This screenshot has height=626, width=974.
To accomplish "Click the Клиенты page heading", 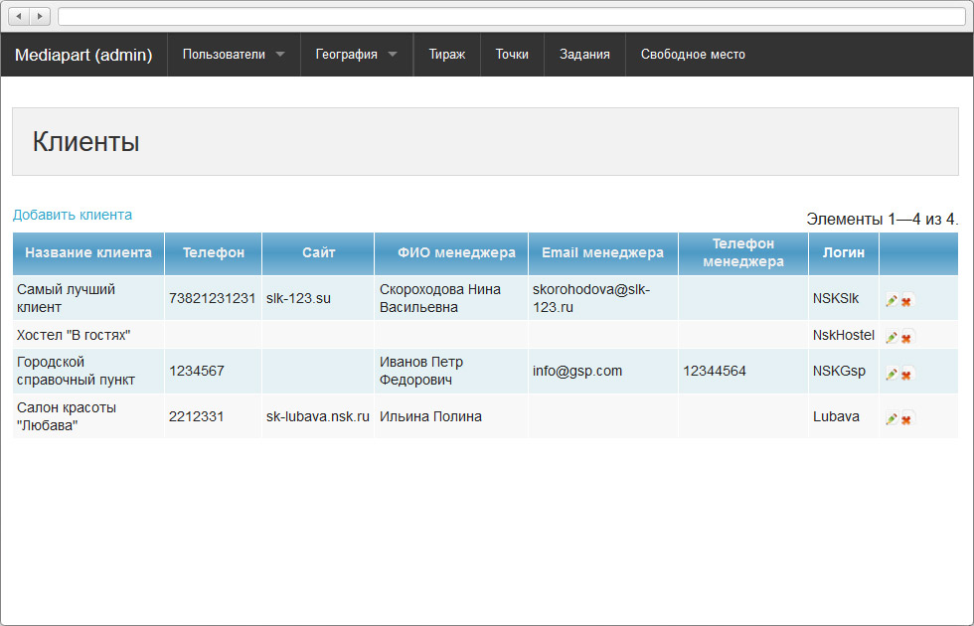I will tap(85, 142).
